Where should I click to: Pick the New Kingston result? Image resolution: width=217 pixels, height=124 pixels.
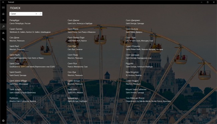click(134, 74)
